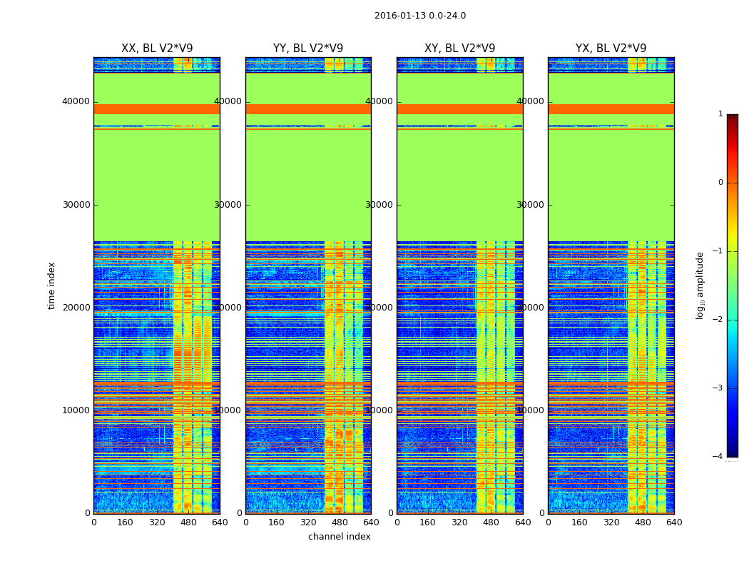Screen dimensions: 749x571
Task: Click the channel index axis label
Action: (339, 537)
